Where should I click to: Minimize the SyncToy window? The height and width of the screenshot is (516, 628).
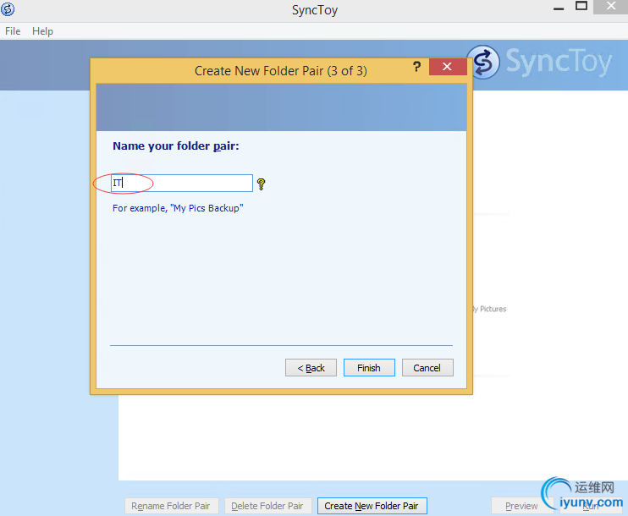pos(559,8)
